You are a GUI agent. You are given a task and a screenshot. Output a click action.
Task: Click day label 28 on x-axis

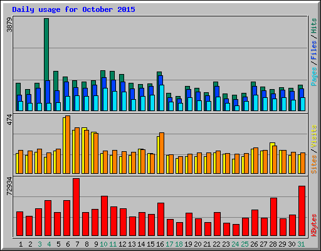click(x=273, y=244)
